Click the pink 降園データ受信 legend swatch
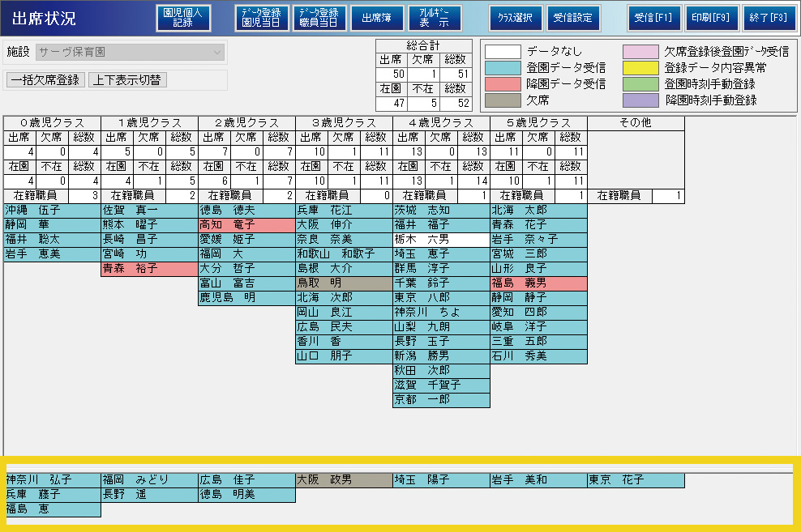 tap(503, 84)
